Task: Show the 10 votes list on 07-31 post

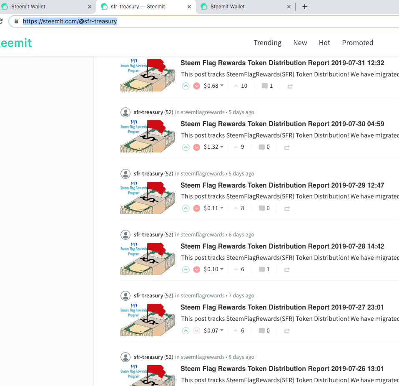Action: click(241, 86)
